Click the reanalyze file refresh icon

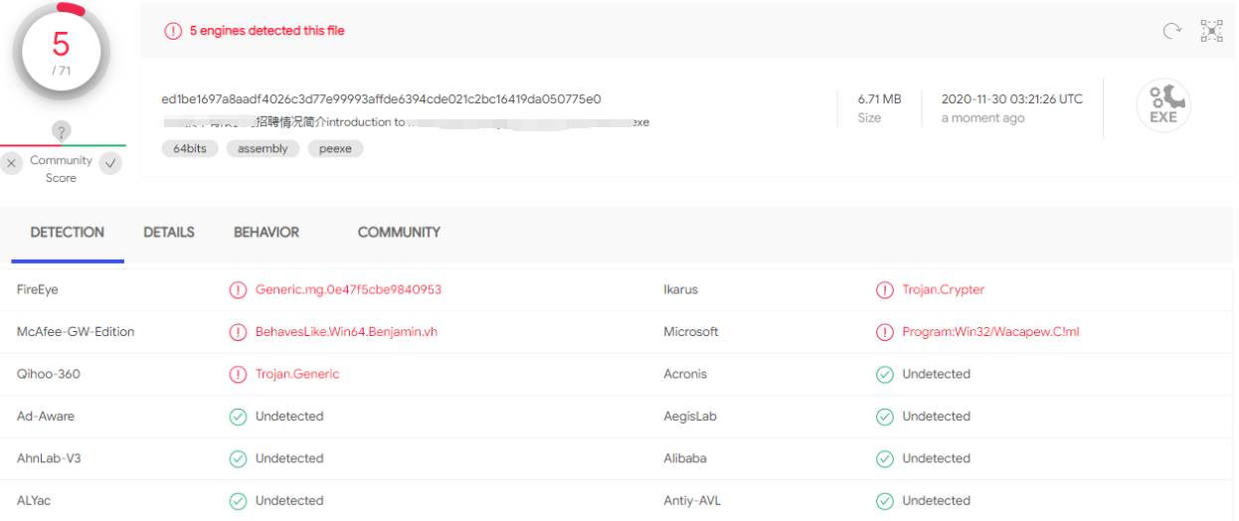(x=1172, y=31)
